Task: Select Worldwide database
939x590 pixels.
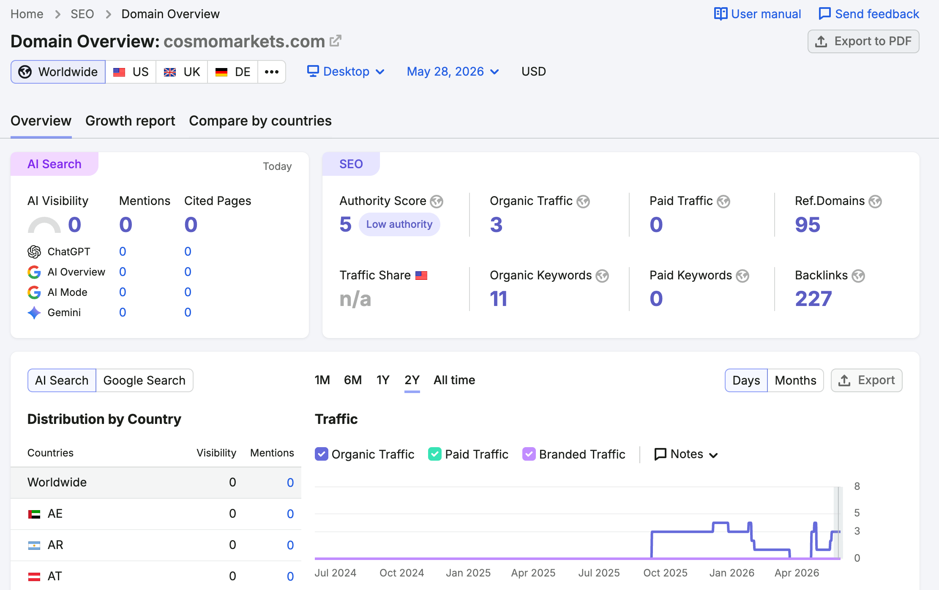Action: (x=58, y=72)
